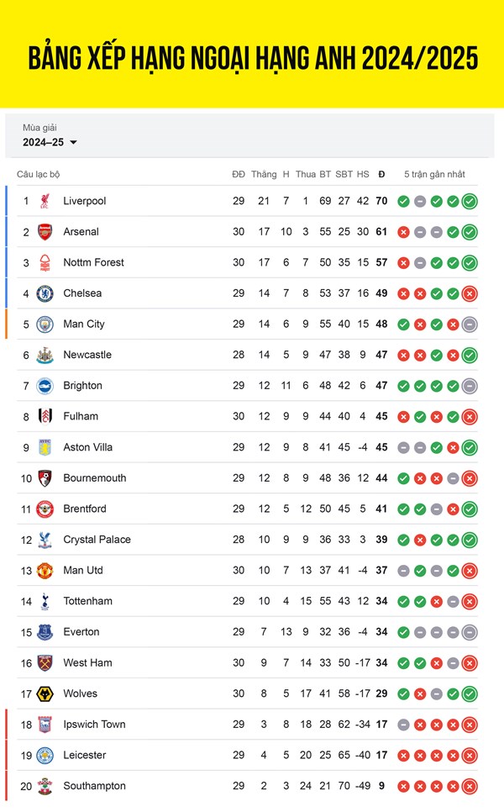Open the Crystal Palace team link
Screen dimensions: 504x812
point(97,540)
